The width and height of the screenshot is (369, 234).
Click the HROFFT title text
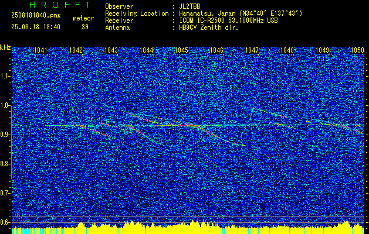[x=60, y=5]
